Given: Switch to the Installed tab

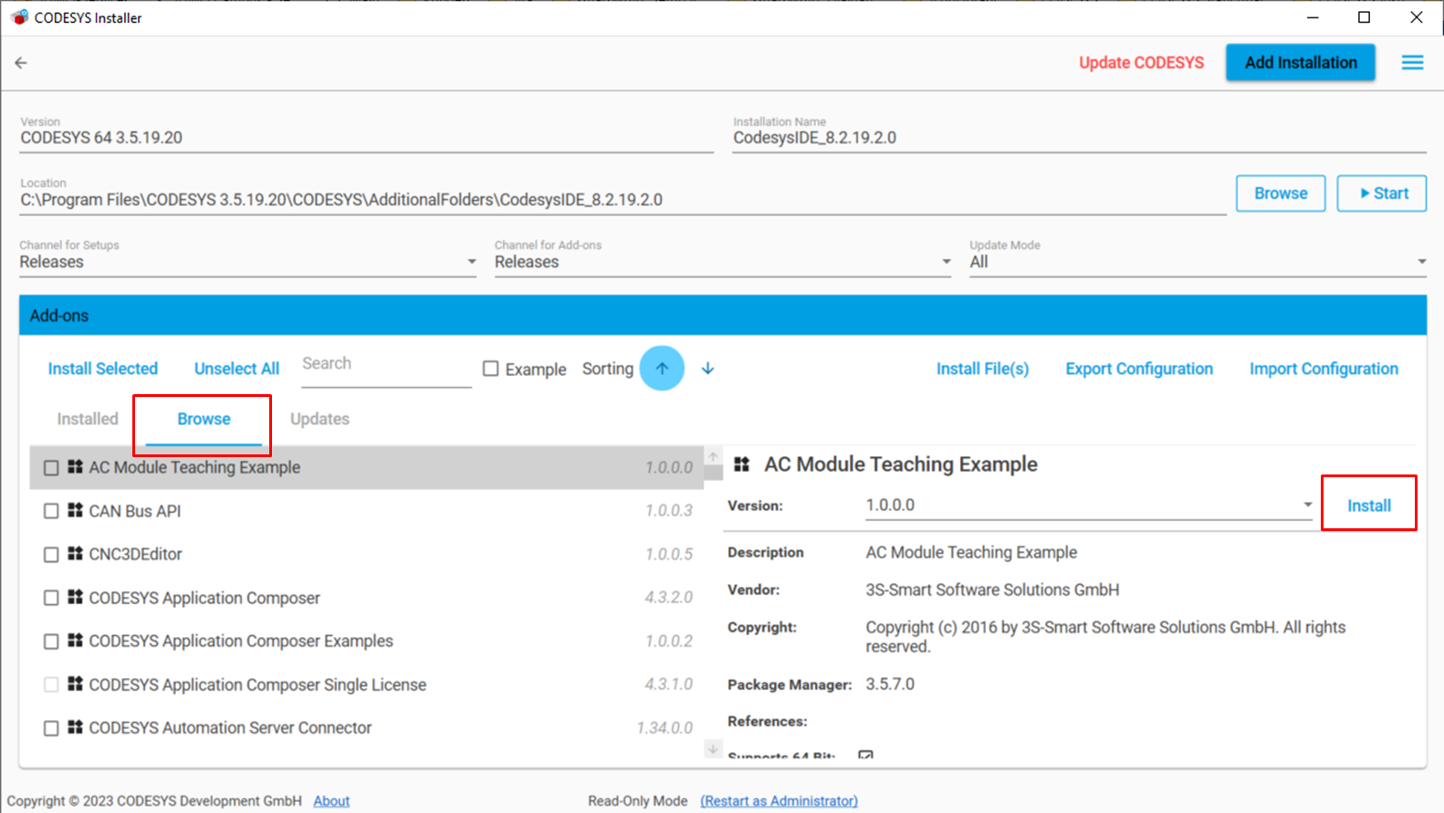Looking at the screenshot, I should coord(88,419).
